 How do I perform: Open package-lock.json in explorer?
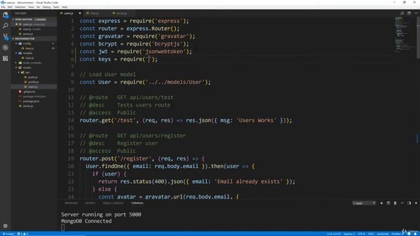[33, 96]
